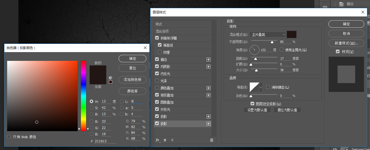Click 设置为默认值 button
The height and width of the screenshot is (150, 370).
(257, 110)
